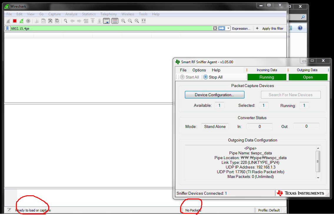
Task: Open a capture file in Wireshark toolbar
Action: click(x=37, y=21)
